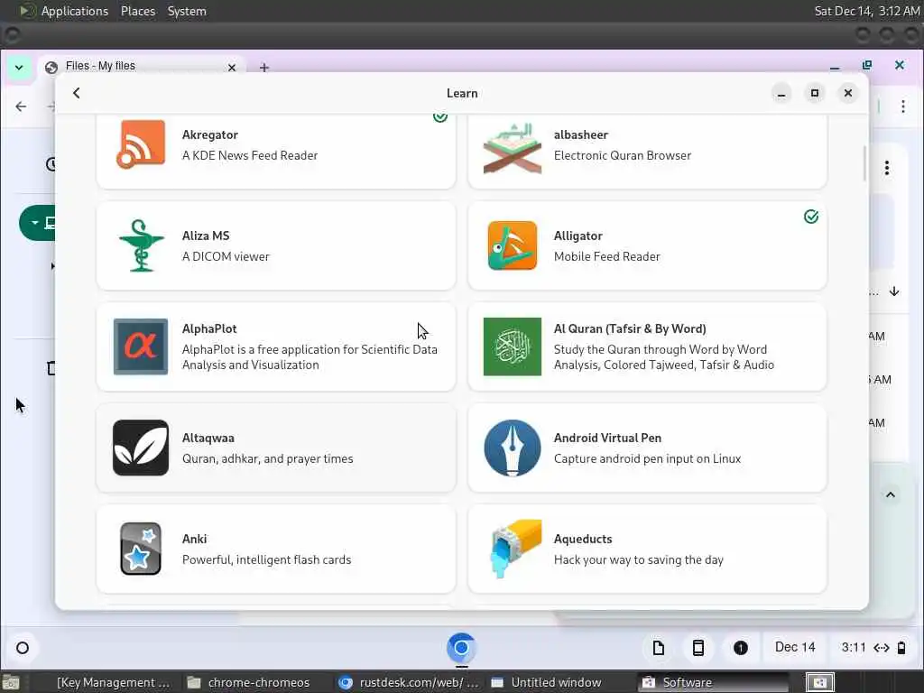924x693 pixels.
Task: Click installed checkmark on Akregator card
Action: pos(440,116)
